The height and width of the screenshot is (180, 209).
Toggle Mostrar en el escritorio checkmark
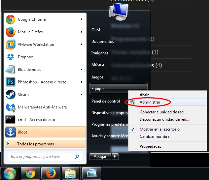coord(133,129)
